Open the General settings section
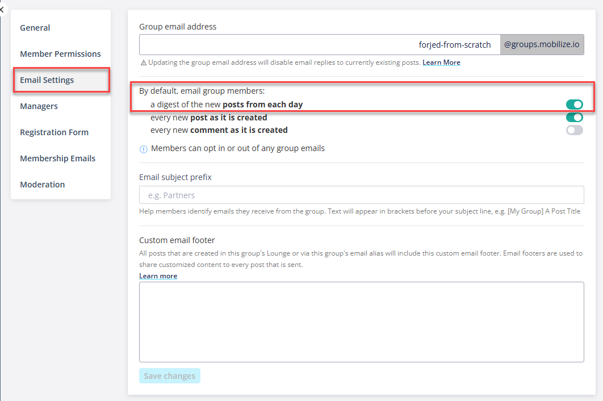The width and height of the screenshot is (603, 401). coord(35,28)
